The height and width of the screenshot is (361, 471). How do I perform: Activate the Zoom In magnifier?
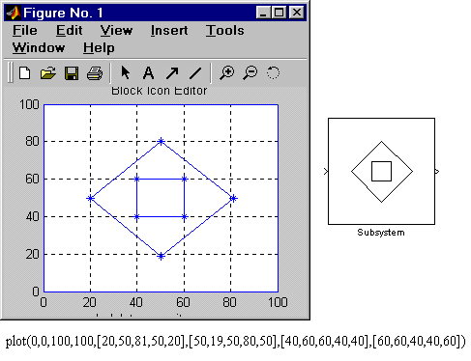pos(227,72)
